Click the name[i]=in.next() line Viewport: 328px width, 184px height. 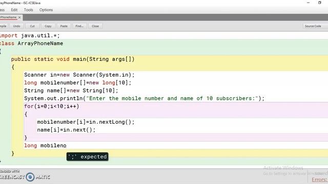pos(66,130)
